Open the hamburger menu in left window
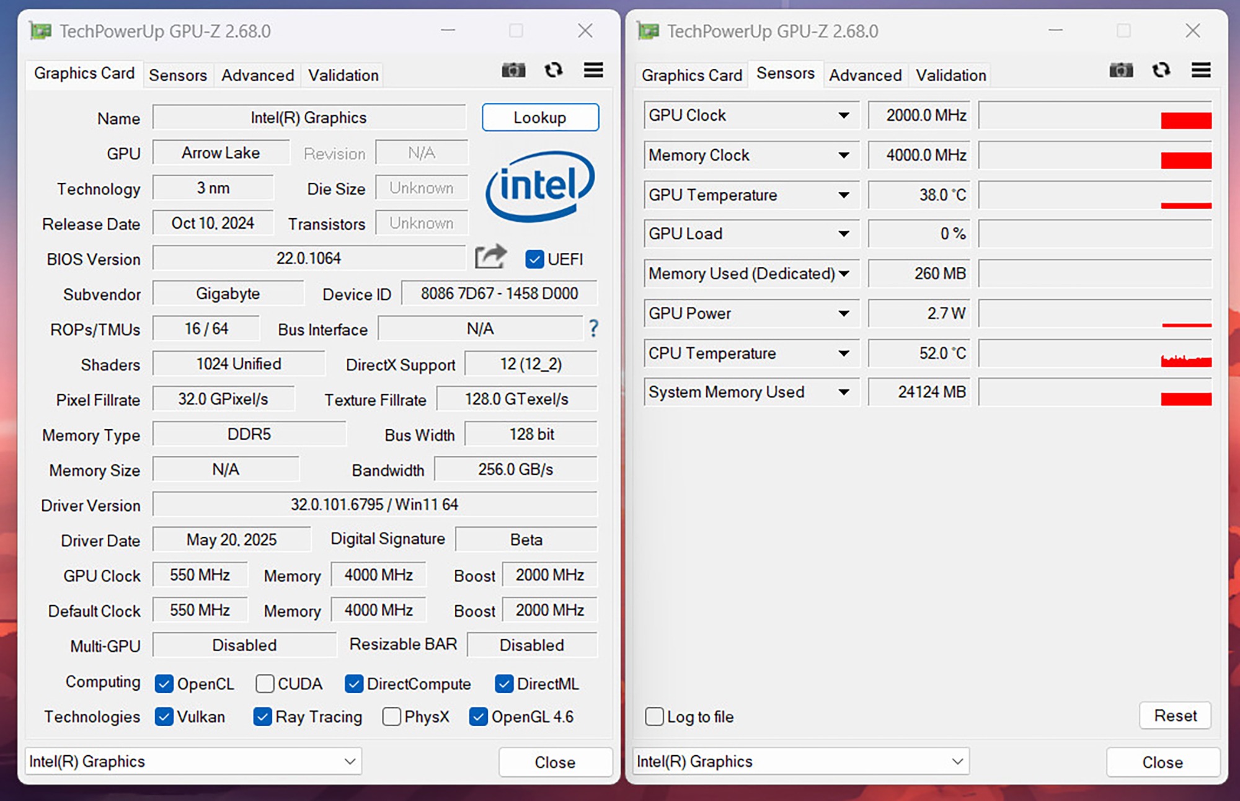 [x=593, y=70]
